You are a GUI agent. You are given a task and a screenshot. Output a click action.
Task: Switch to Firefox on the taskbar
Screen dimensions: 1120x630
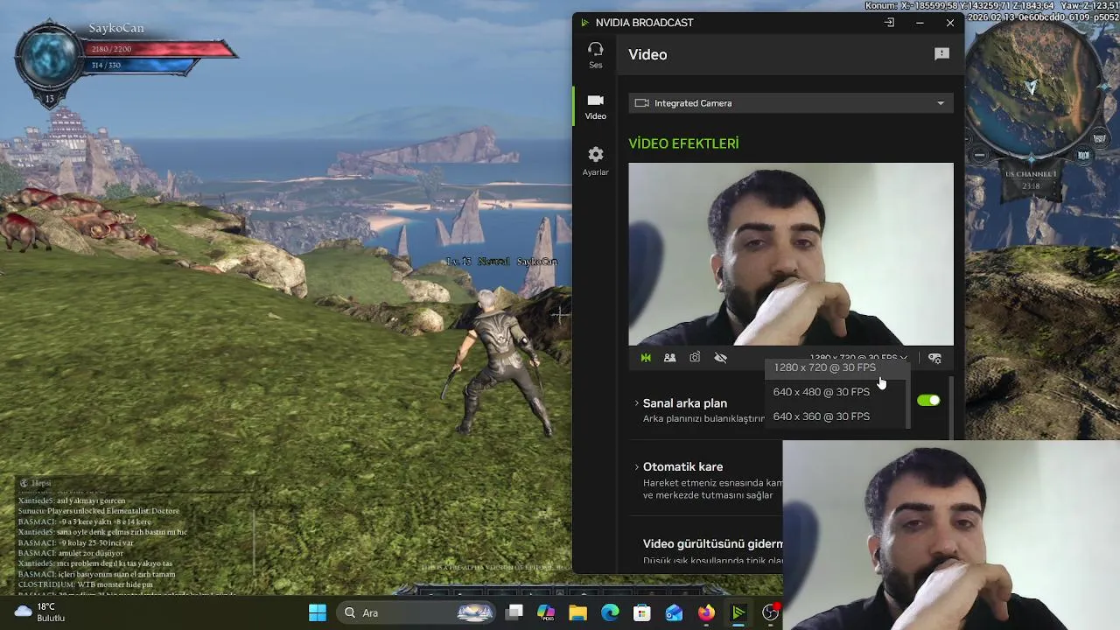[706, 612]
